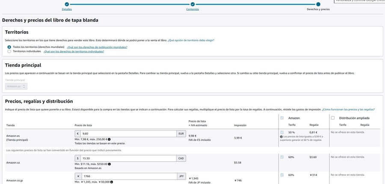
Task: Click info icon beside Amazon.co.jp max ¥30,000
Action: pyautogui.click(x=112, y=182)
